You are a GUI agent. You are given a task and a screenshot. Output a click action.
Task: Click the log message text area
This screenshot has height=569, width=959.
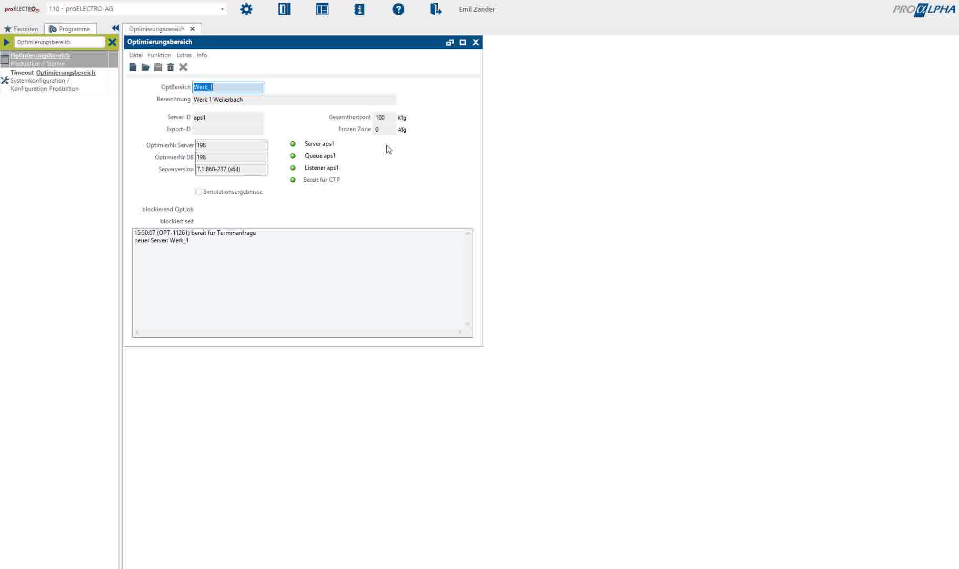298,279
